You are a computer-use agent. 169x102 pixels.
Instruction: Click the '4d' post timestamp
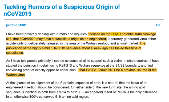(x=158, y=25)
